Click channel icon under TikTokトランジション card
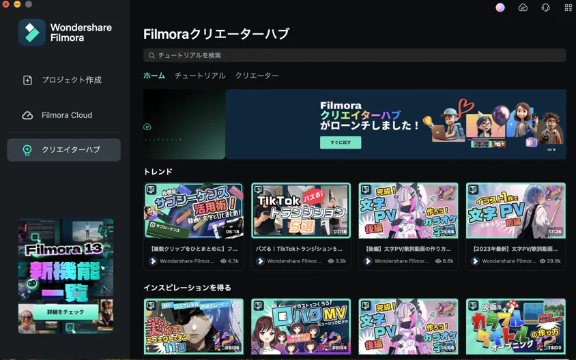This screenshot has height=360, width=576. [260, 261]
